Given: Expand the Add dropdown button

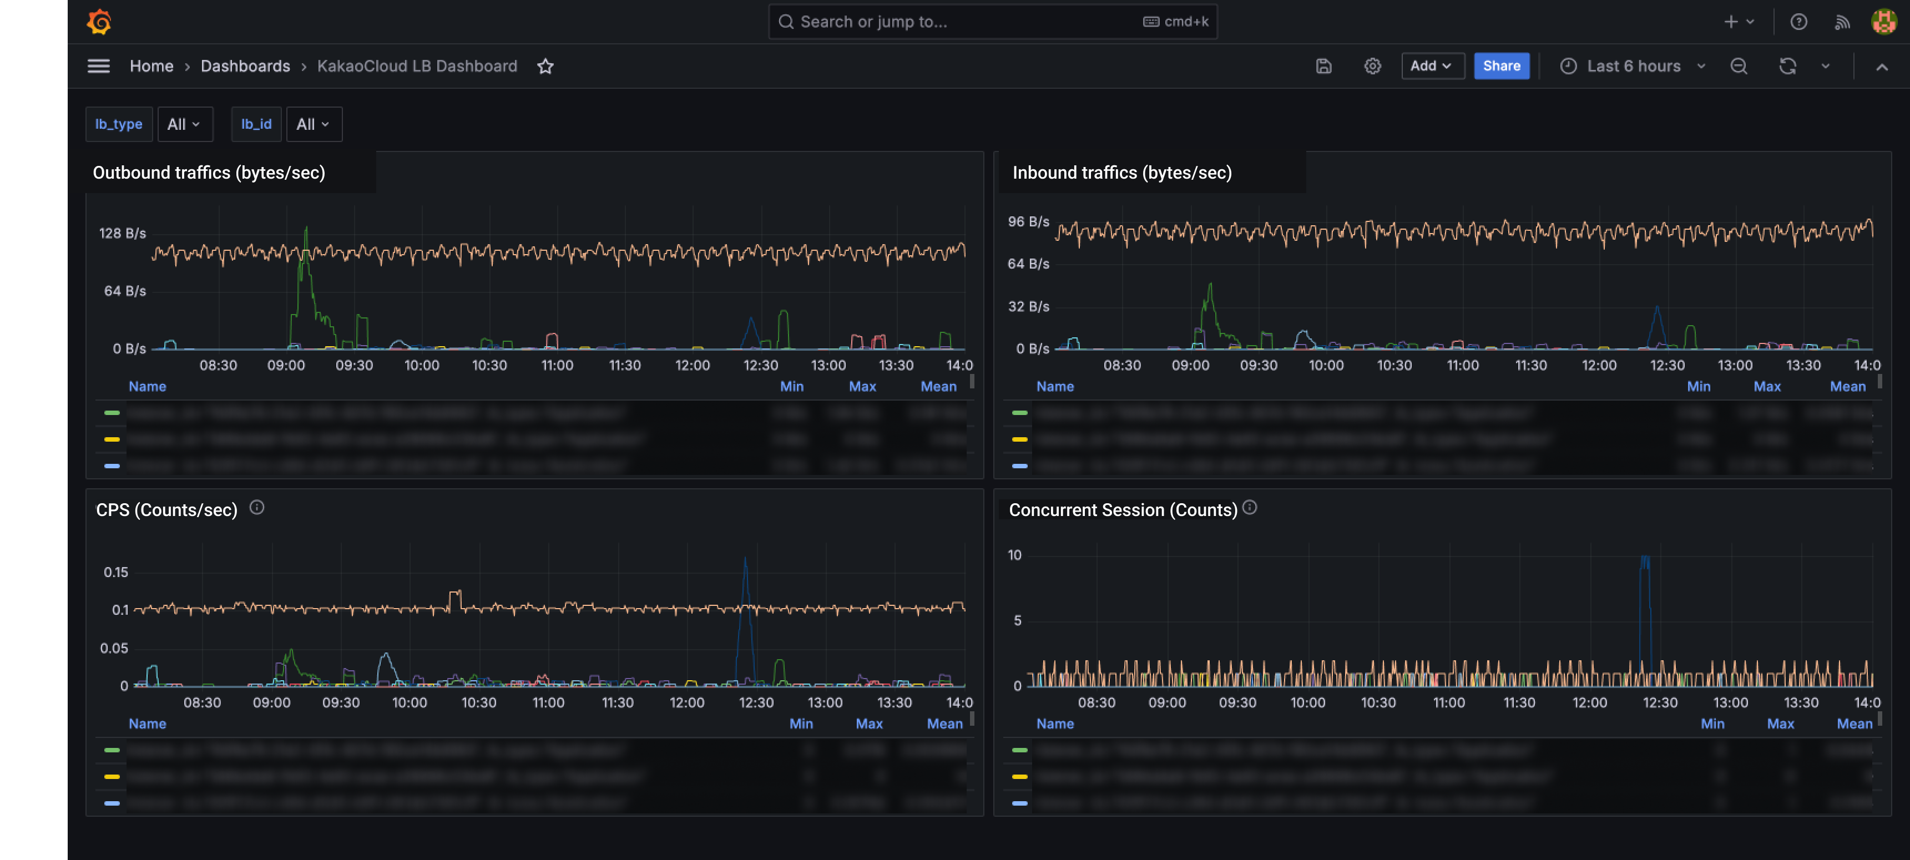Looking at the screenshot, I should (x=1432, y=66).
